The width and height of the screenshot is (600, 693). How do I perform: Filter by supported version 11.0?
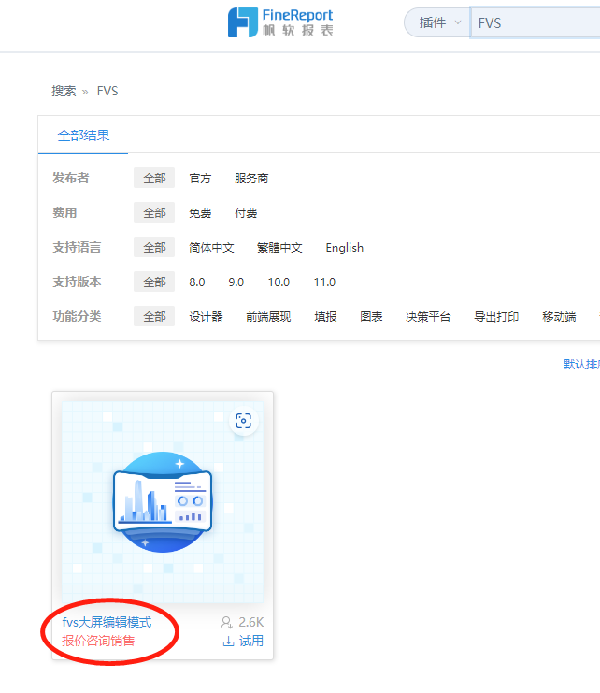pos(324,282)
